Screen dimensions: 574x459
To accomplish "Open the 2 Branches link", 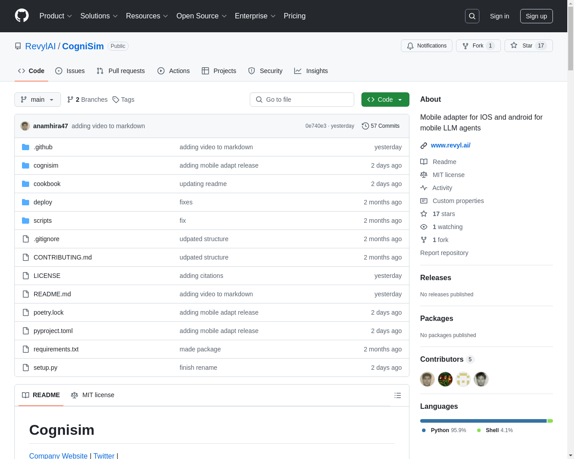I will pyautogui.click(x=87, y=100).
